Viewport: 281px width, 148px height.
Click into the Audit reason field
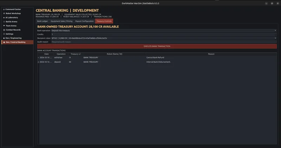[x=164, y=42]
